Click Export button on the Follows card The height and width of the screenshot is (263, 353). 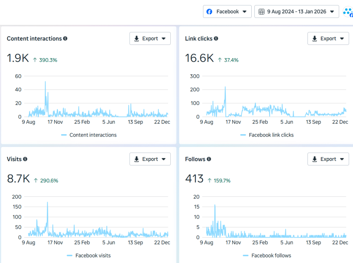click(328, 159)
